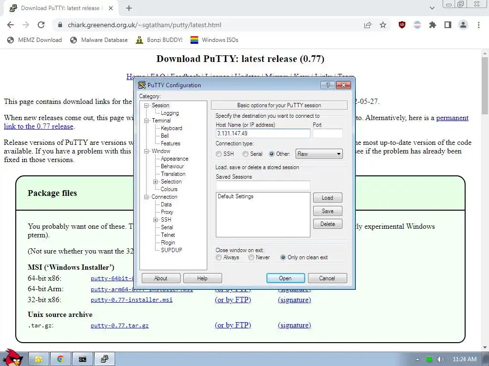Select Keyboard in the category tree
The image size is (489, 366).
[171, 128]
